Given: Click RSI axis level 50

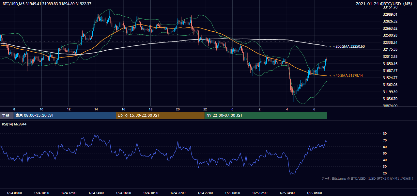Looking at the screenshot, I should click(385, 153).
